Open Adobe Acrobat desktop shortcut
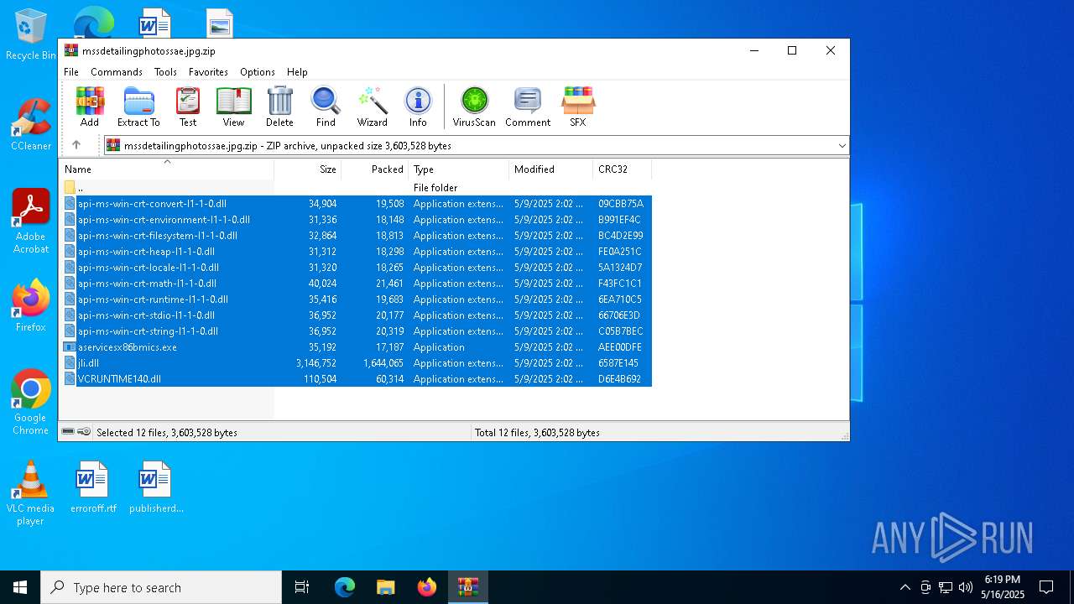 31,221
